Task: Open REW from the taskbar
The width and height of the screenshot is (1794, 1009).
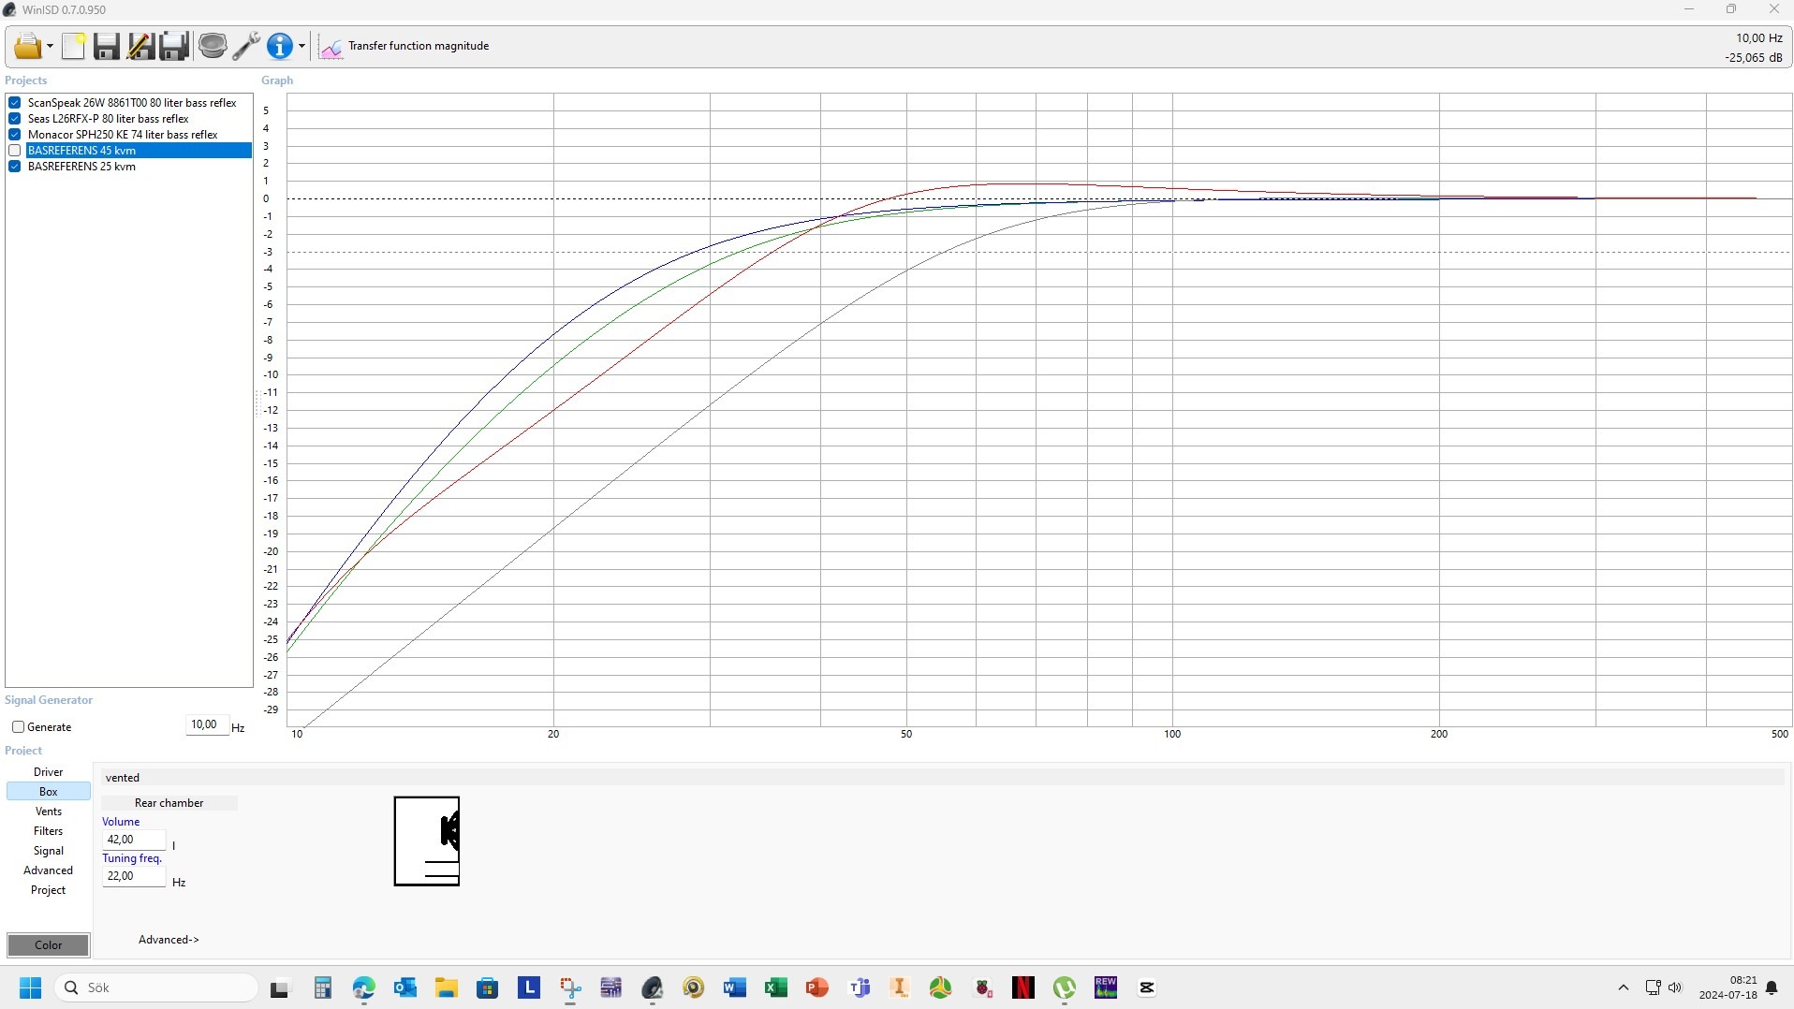Action: pyautogui.click(x=1106, y=987)
